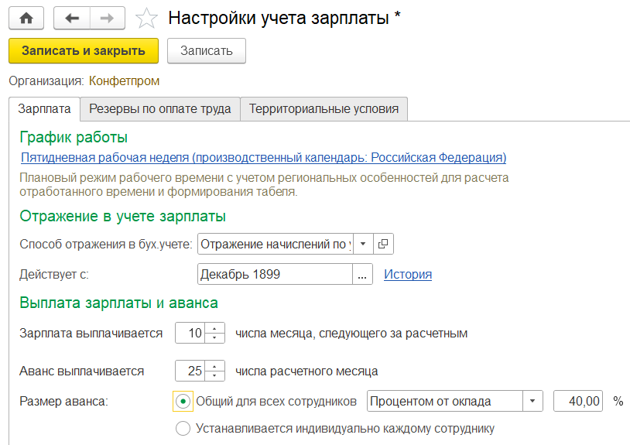Switch to Резервы по оплате труда tab
Viewport: 630px width, 445px height.
[160, 109]
